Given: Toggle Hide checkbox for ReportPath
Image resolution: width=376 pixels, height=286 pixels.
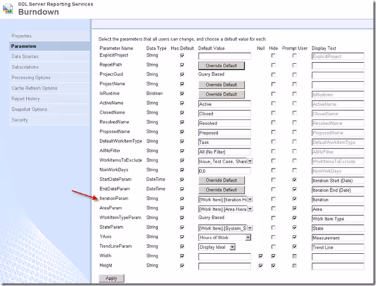Looking at the screenshot, I should (x=273, y=65).
